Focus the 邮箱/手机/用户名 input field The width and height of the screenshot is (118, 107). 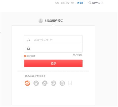point(53,40)
